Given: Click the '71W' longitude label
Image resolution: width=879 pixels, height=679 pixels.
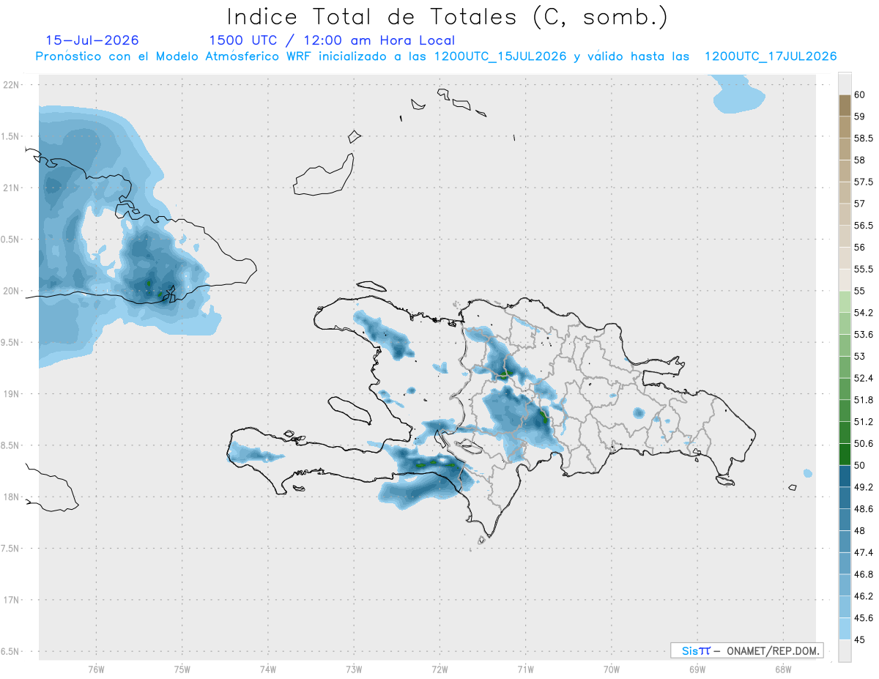Looking at the screenshot, I should coord(525,669).
